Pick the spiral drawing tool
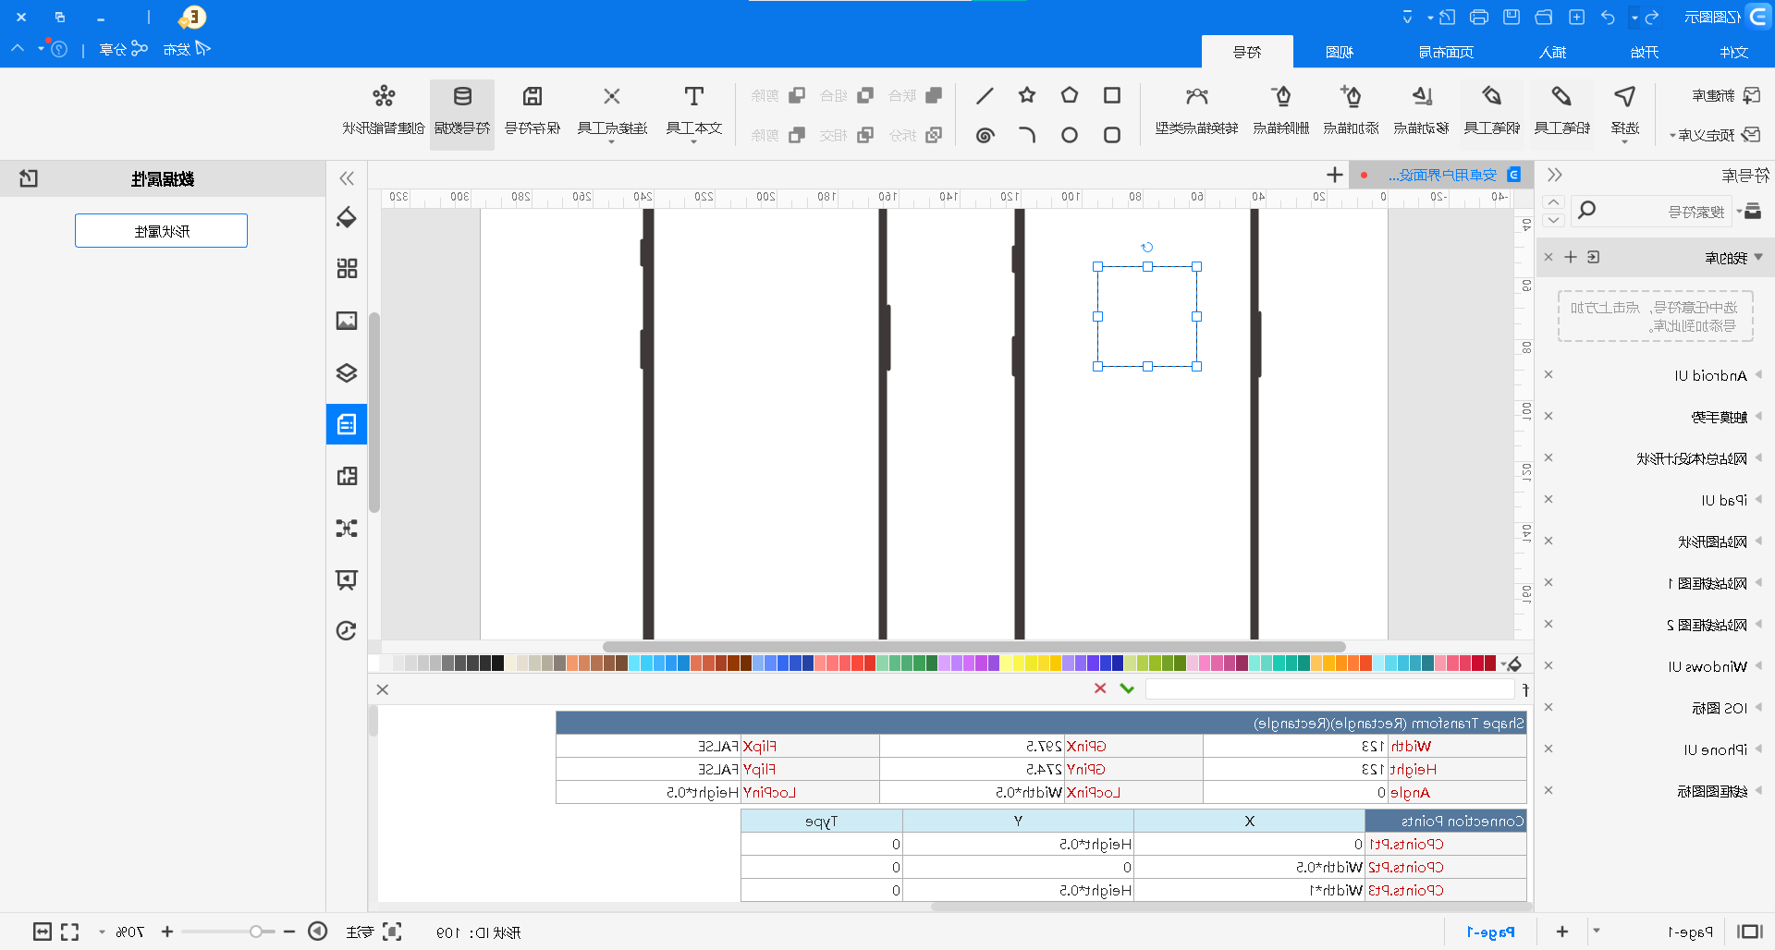Image resolution: width=1775 pixels, height=950 pixels. point(985,135)
